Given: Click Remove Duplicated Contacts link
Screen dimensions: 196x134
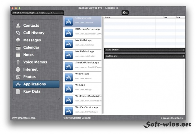Looking at the screenshot, I should coord(77,118).
